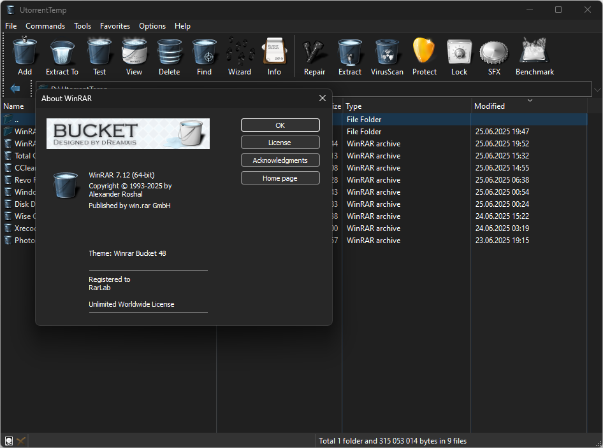Click the 25.06.2025 14:55 modified date
Screen dimensions: 603x448
coord(502,168)
